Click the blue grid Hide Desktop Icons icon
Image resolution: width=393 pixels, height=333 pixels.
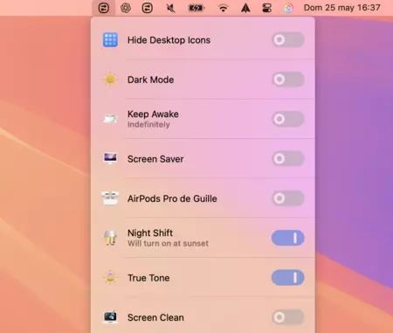[x=110, y=40]
